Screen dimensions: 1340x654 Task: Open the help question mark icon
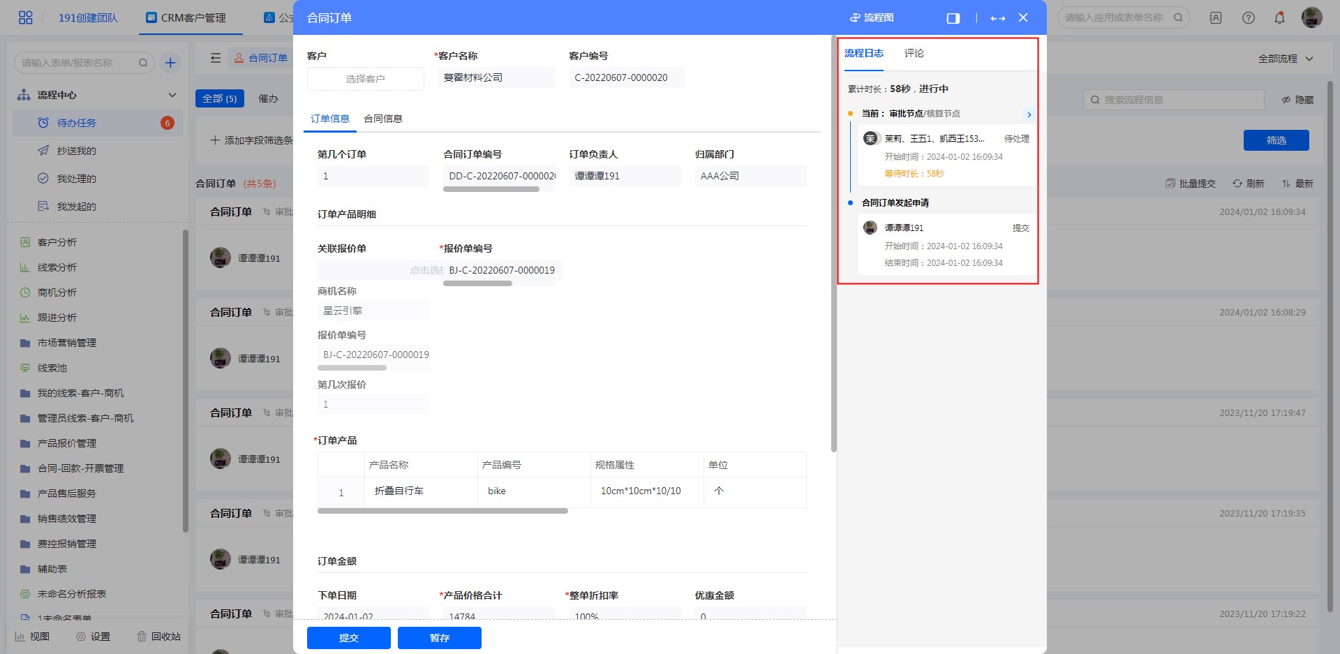[x=1249, y=17]
